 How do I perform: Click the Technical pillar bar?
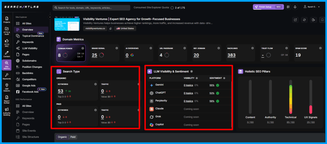[x=291, y=97]
